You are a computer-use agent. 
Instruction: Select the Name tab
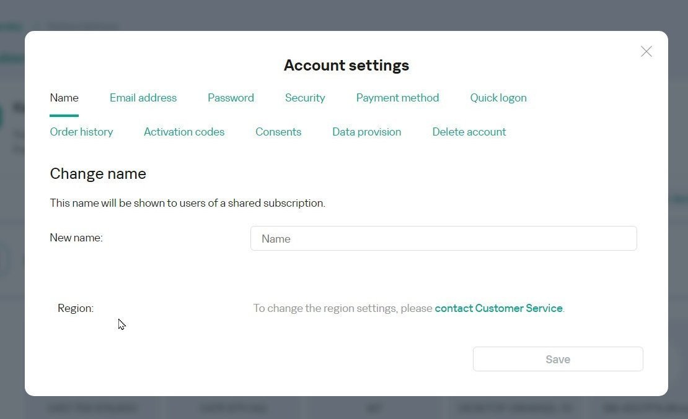point(64,98)
